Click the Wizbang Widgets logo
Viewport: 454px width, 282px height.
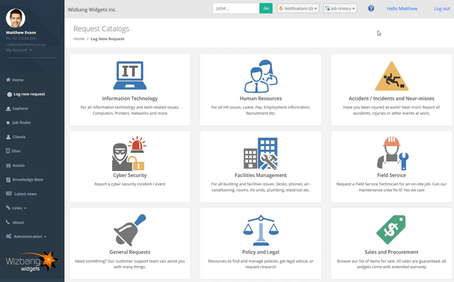[x=32, y=262]
